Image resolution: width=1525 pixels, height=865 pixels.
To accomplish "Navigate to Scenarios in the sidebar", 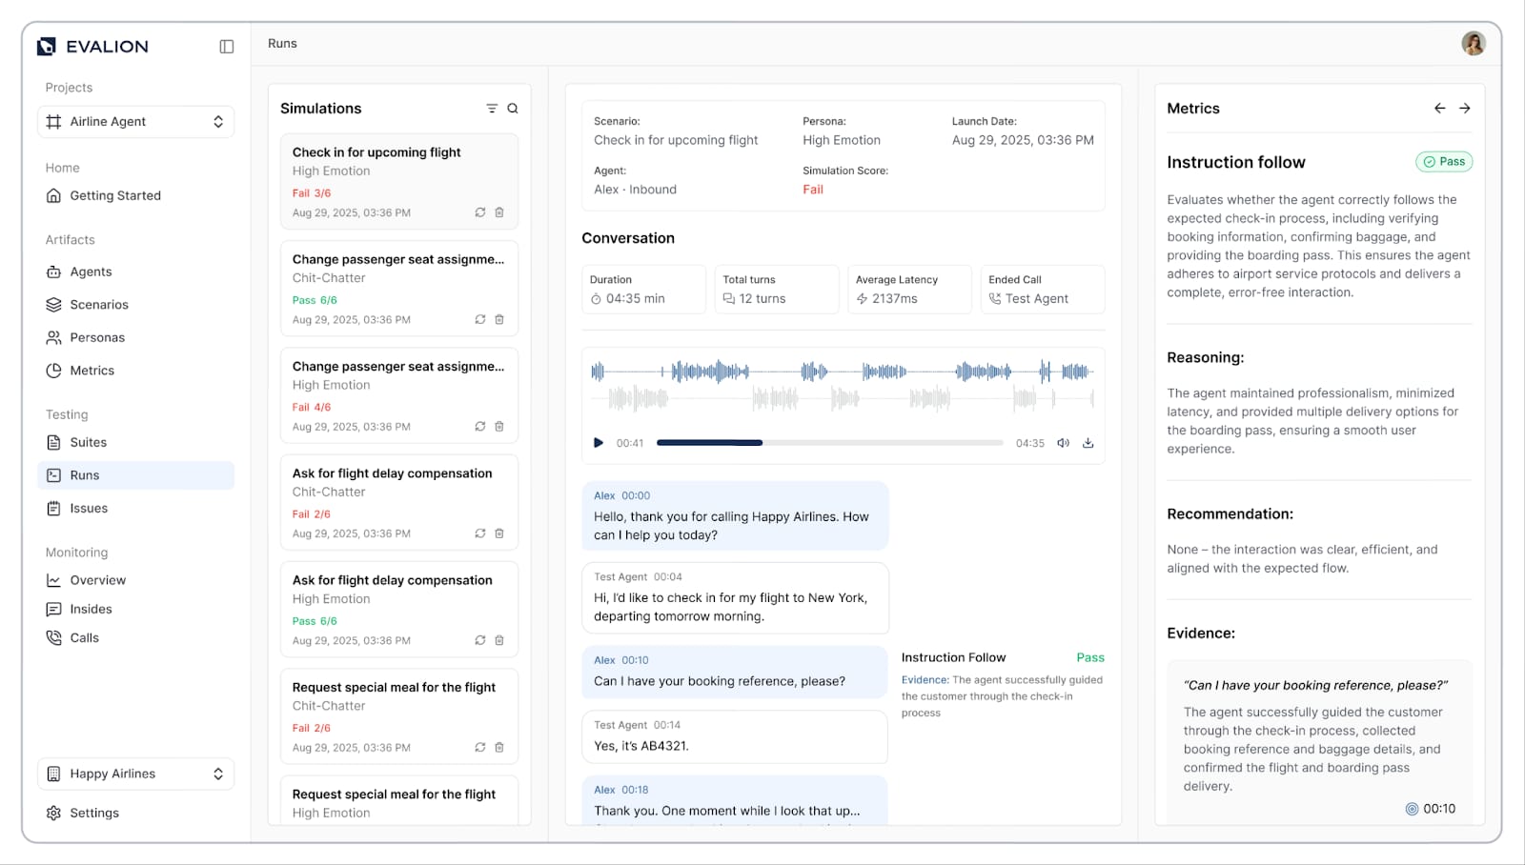I will point(98,305).
